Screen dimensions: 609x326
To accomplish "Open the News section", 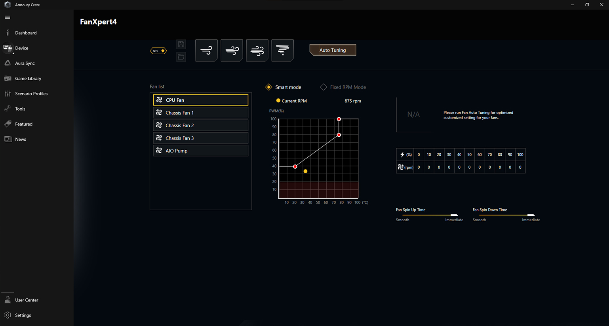I will click(20, 139).
